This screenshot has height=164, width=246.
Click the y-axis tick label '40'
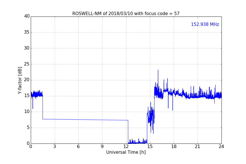tap(27, 16)
